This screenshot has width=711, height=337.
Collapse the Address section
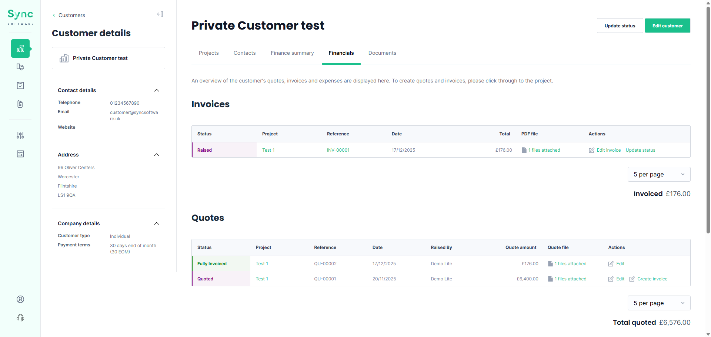pyautogui.click(x=157, y=155)
